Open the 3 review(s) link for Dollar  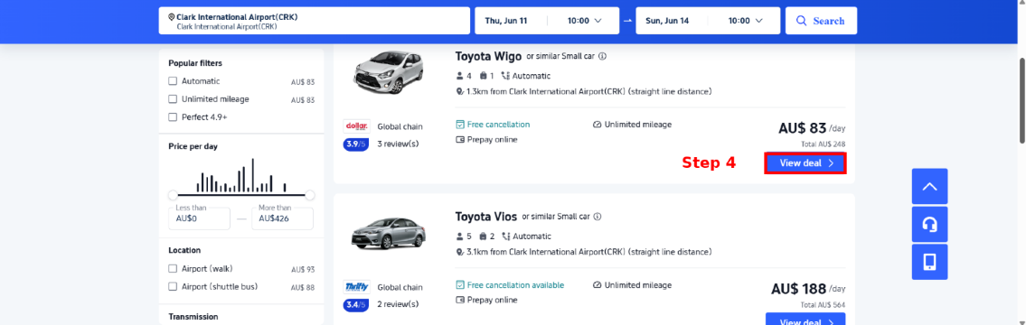tap(398, 144)
